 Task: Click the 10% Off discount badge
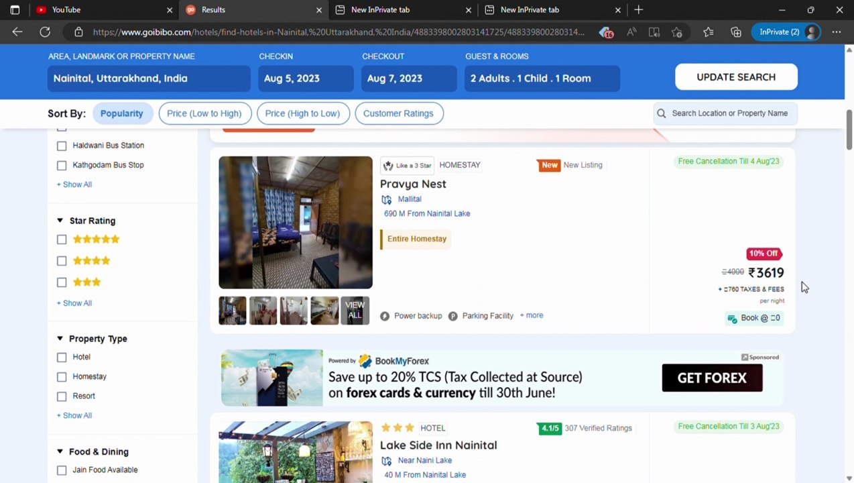pos(764,254)
